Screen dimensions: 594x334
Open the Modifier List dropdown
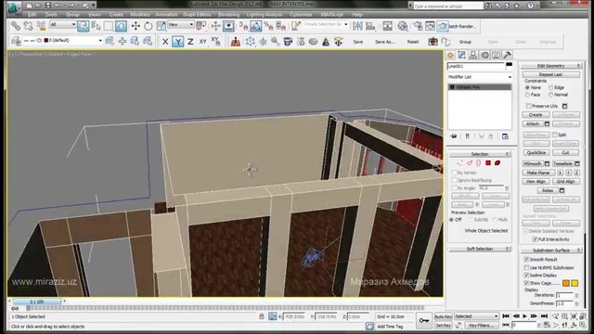tap(480, 77)
